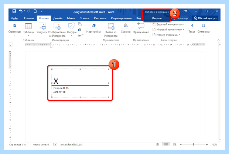Switch to the Главная tab
229x154 pixels.
coord(29,18)
